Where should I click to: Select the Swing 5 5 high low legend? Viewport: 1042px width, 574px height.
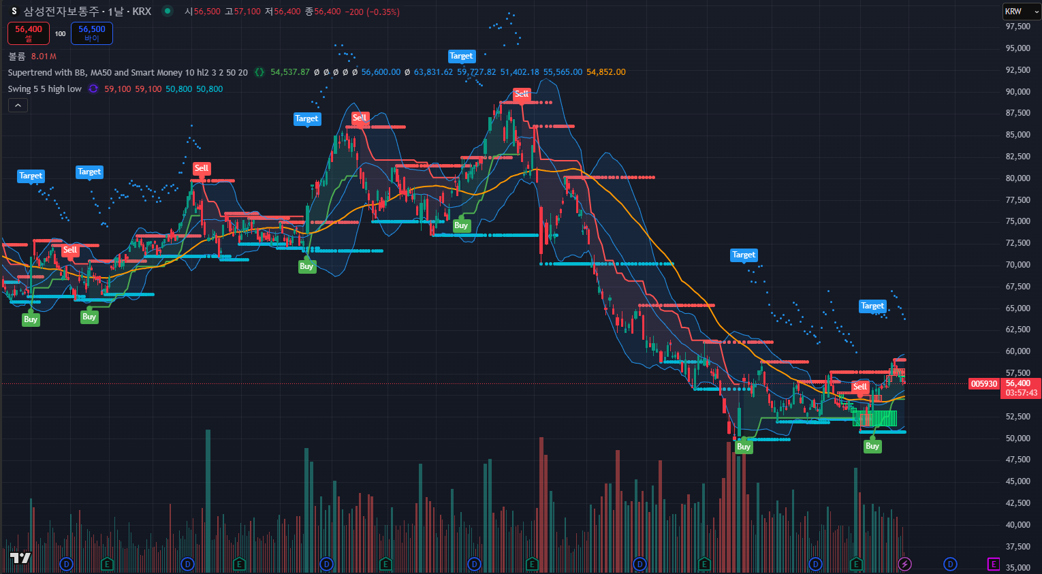pos(45,89)
